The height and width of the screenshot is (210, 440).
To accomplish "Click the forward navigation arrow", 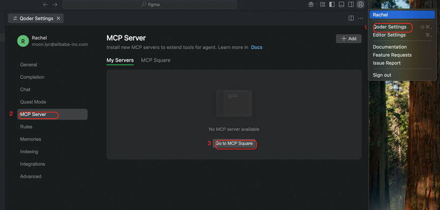I will pyautogui.click(x=55, y=5).
